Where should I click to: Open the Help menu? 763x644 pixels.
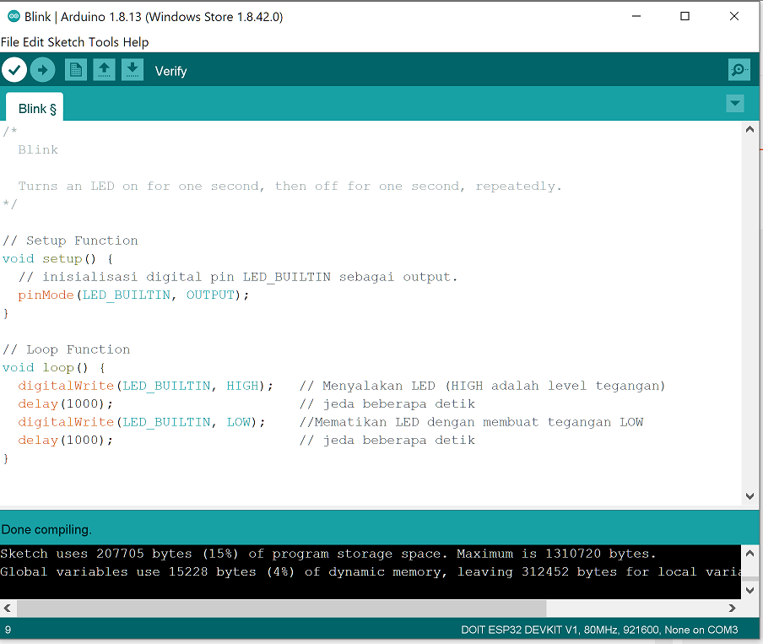click(136, 42)
